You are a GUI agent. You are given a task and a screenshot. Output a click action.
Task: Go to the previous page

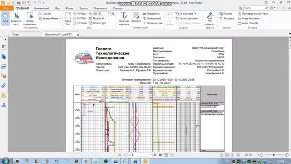click(125, 155)
